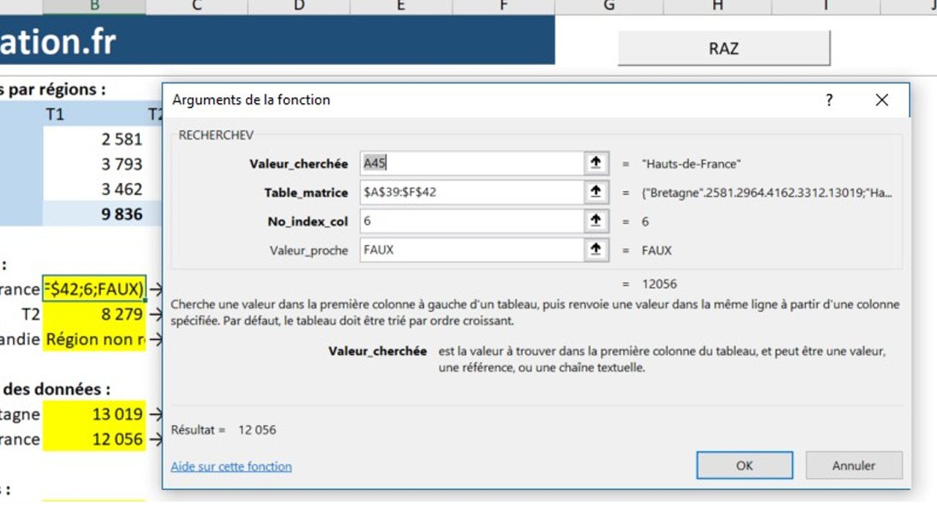Viewport: 937px width, 527px height.
Task: Click the Valeur_proche field containing FAUX
Action: [x=468, y=250]
